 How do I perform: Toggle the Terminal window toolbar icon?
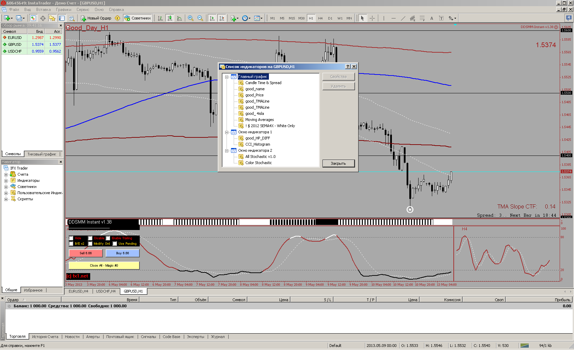(x=62, y=18)
